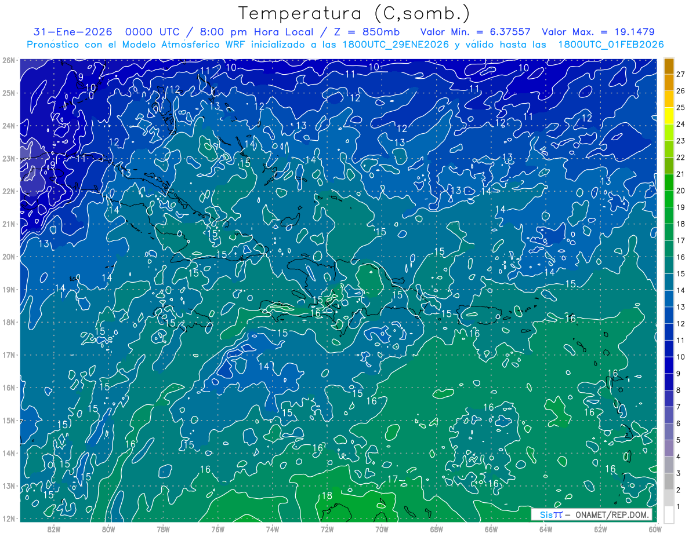Viewport: 696px width, 537px height.
Task: Click the "26N" latitude axis label
Action: point(8,60)
